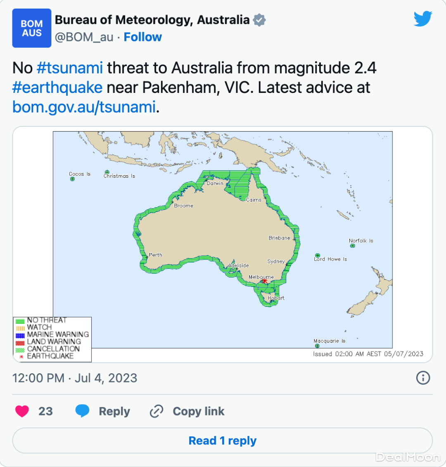Like the tweet with the heart icon
This screenshot has width=446, height=467.
click(x=22, y=411)
